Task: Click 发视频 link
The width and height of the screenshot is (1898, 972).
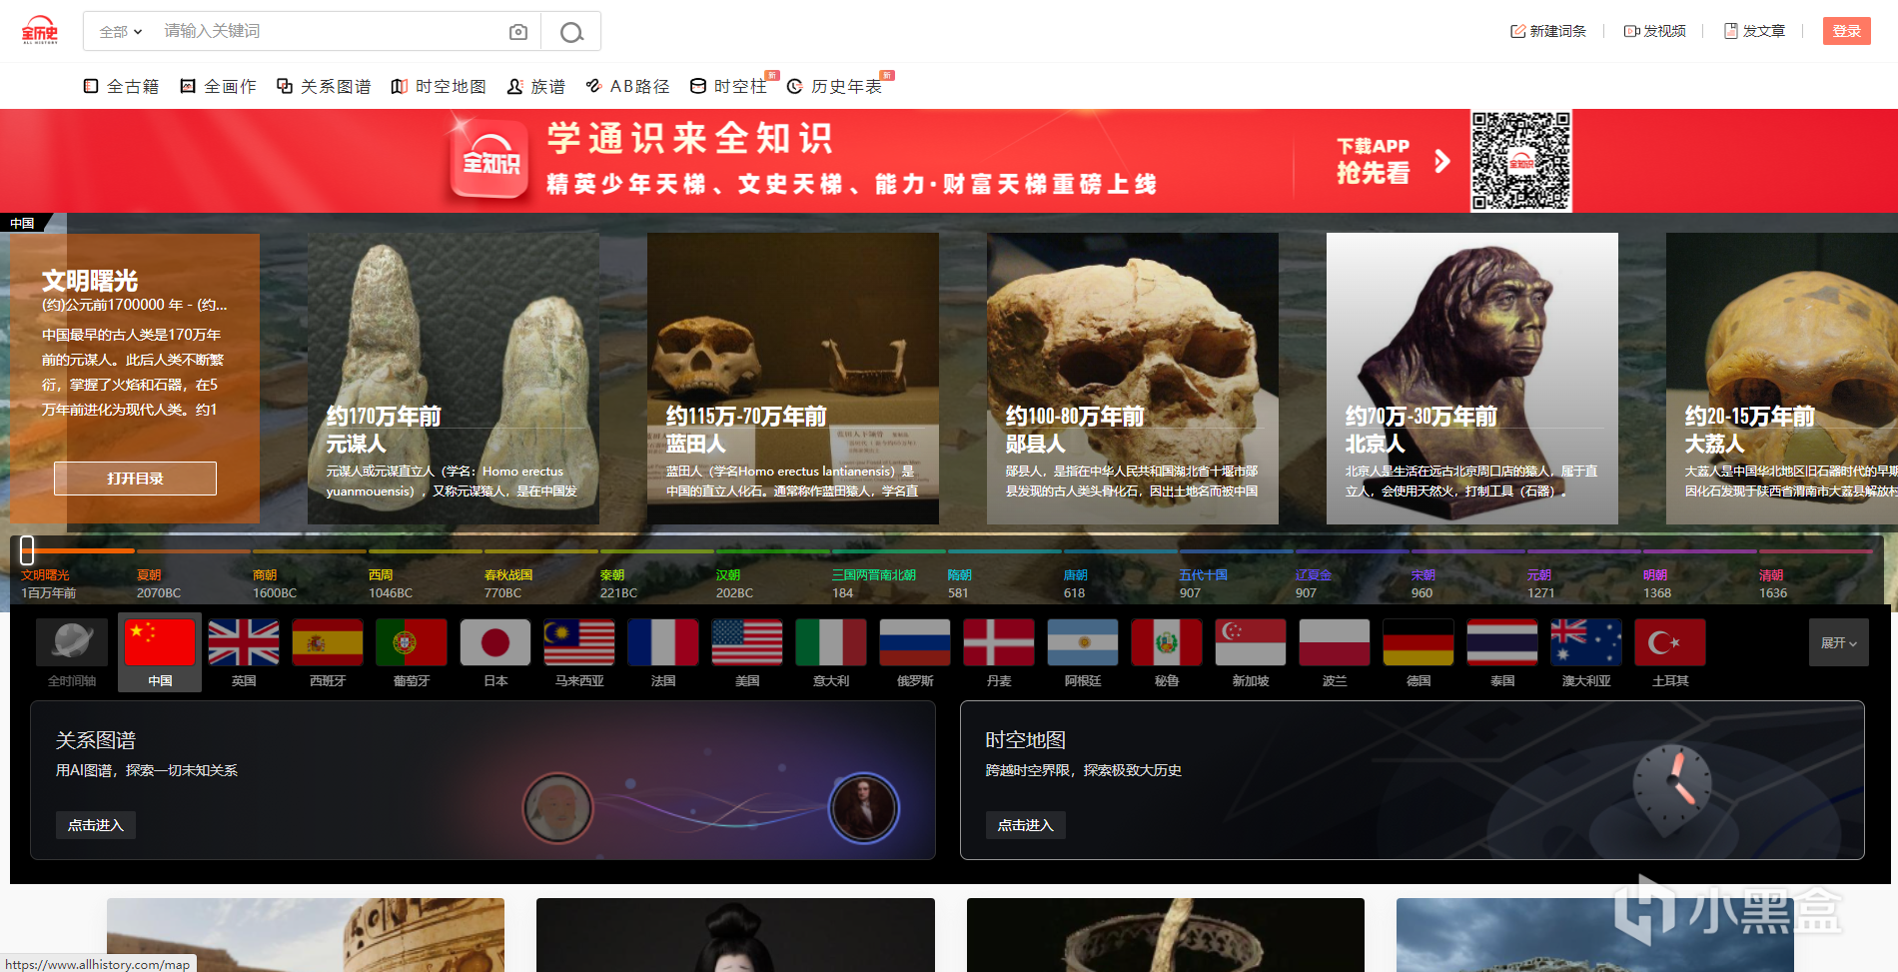Action: click(x=1655, y=31)
